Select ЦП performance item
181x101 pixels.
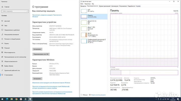point(94,11)
